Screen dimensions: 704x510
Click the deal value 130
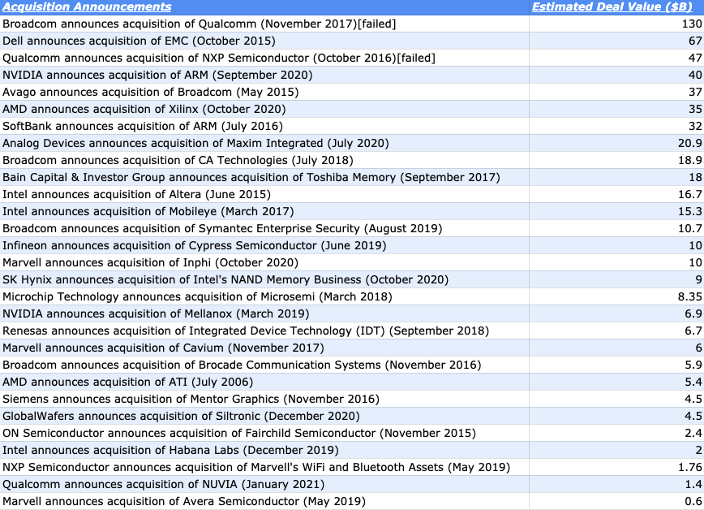[x=692, y=24]
